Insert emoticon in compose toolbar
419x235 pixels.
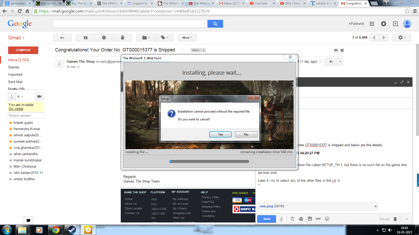pos(327,219)
